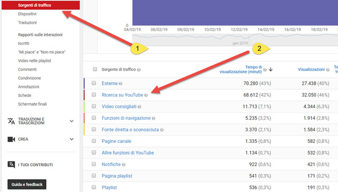This screenshot has height=192, width=338.
Task: Select Sorgenti di traffico in sidebar
Action: (41, 5)
